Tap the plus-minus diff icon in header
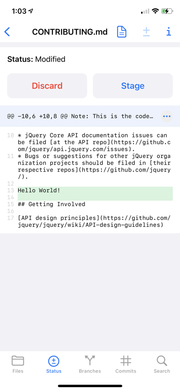 (146, 32)
